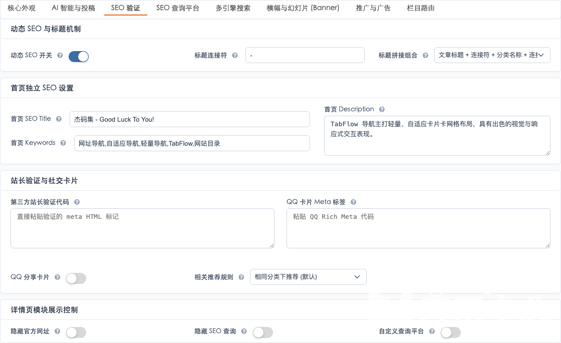Select the SEO 验证 tab
561x343 pixels.
click(126, 8)
